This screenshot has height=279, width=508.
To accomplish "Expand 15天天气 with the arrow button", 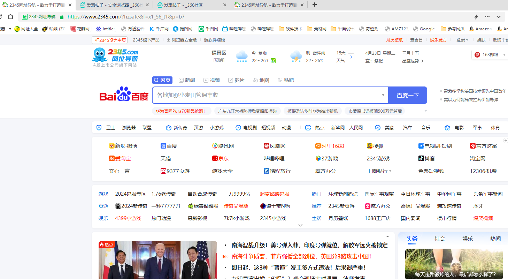I will click(x=351, y=57).
